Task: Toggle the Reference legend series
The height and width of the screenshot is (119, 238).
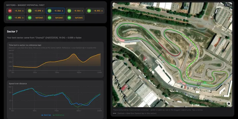Action: (59, 115)
